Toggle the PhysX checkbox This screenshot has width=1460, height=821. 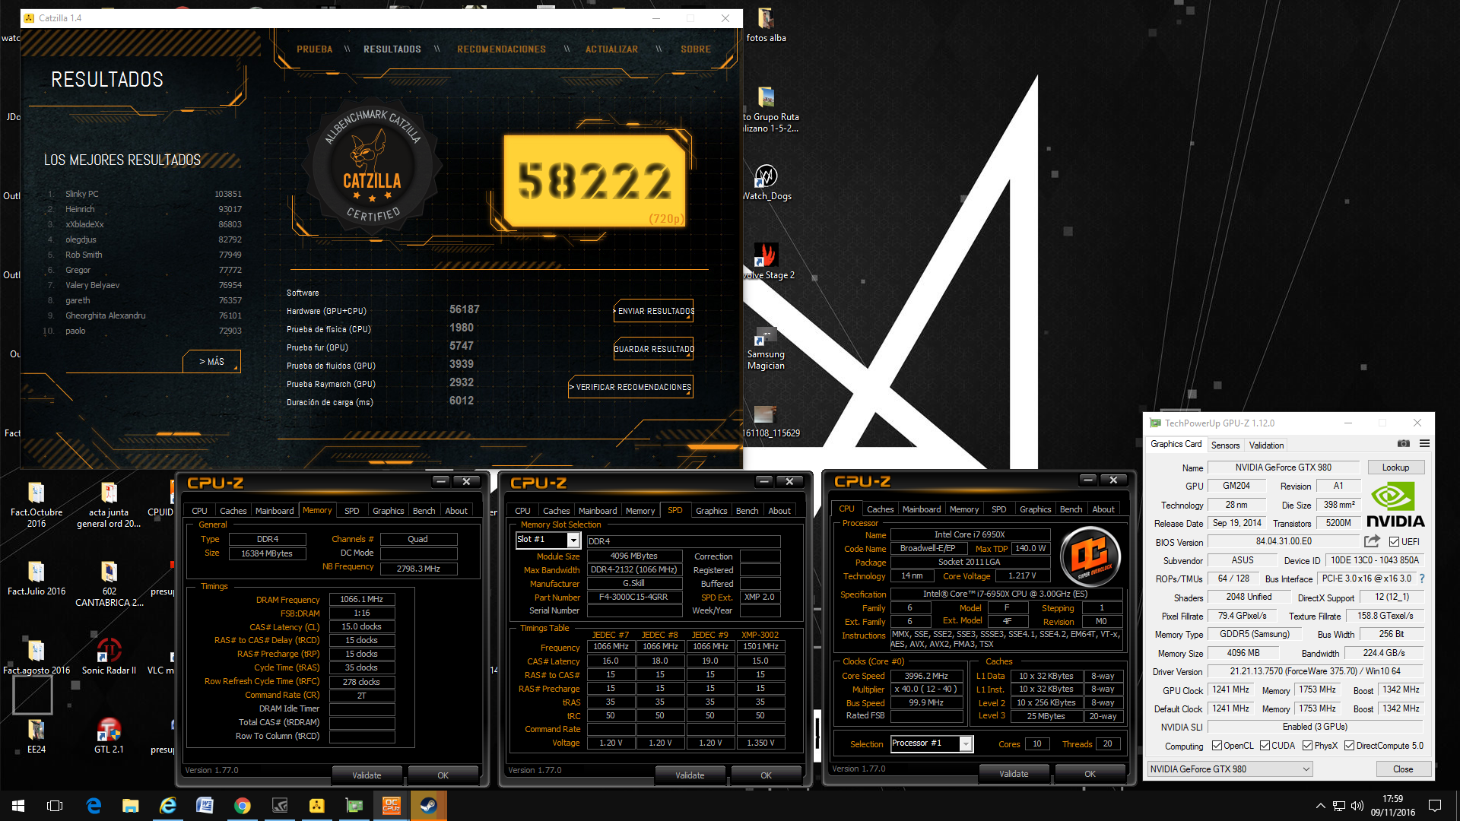click(x=1307, y=746)
